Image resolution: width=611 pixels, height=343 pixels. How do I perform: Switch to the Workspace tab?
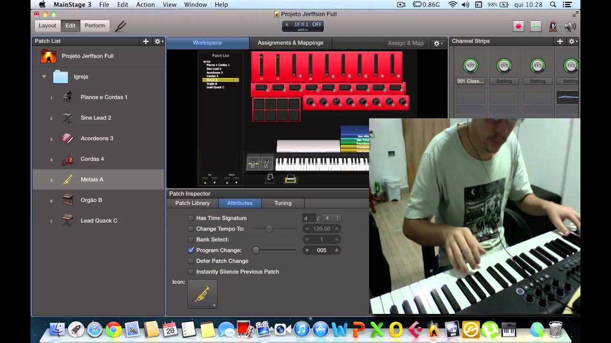click(x=207, y=43)
